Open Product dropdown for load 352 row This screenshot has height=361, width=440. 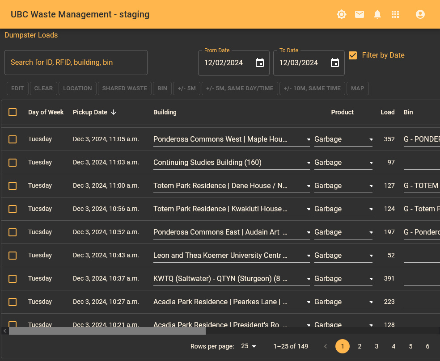coord(371,139)
